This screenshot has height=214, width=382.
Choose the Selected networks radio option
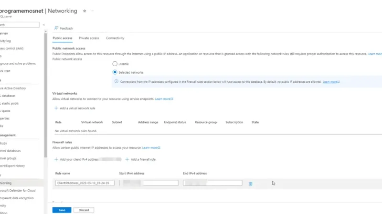(x=115, y=72)
